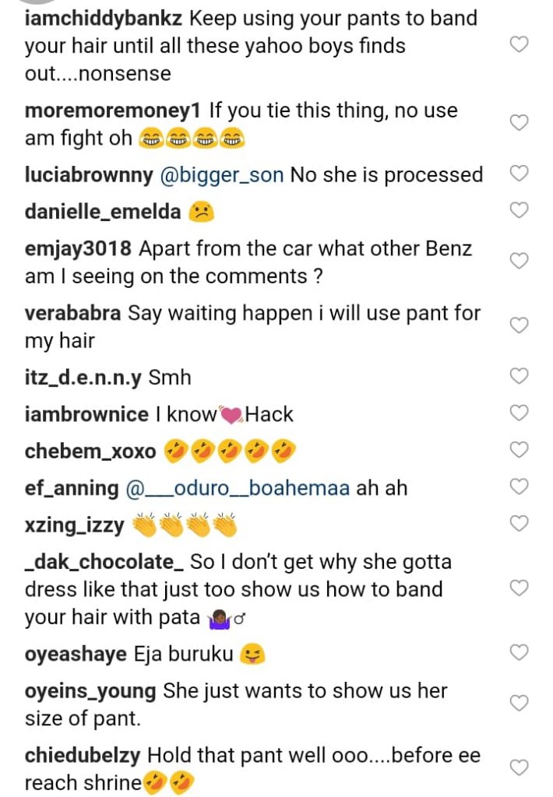This screenshot has width=553, height=797.
Task: Tap heart next to iambrownice's comment
Action: click(x=518, y=413)
